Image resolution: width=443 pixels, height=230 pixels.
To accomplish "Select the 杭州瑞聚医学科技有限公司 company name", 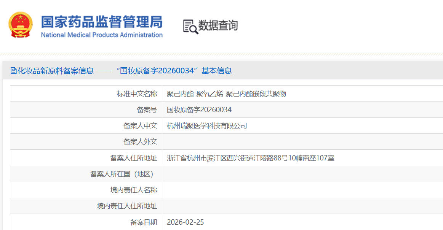I will coord(207,126).
